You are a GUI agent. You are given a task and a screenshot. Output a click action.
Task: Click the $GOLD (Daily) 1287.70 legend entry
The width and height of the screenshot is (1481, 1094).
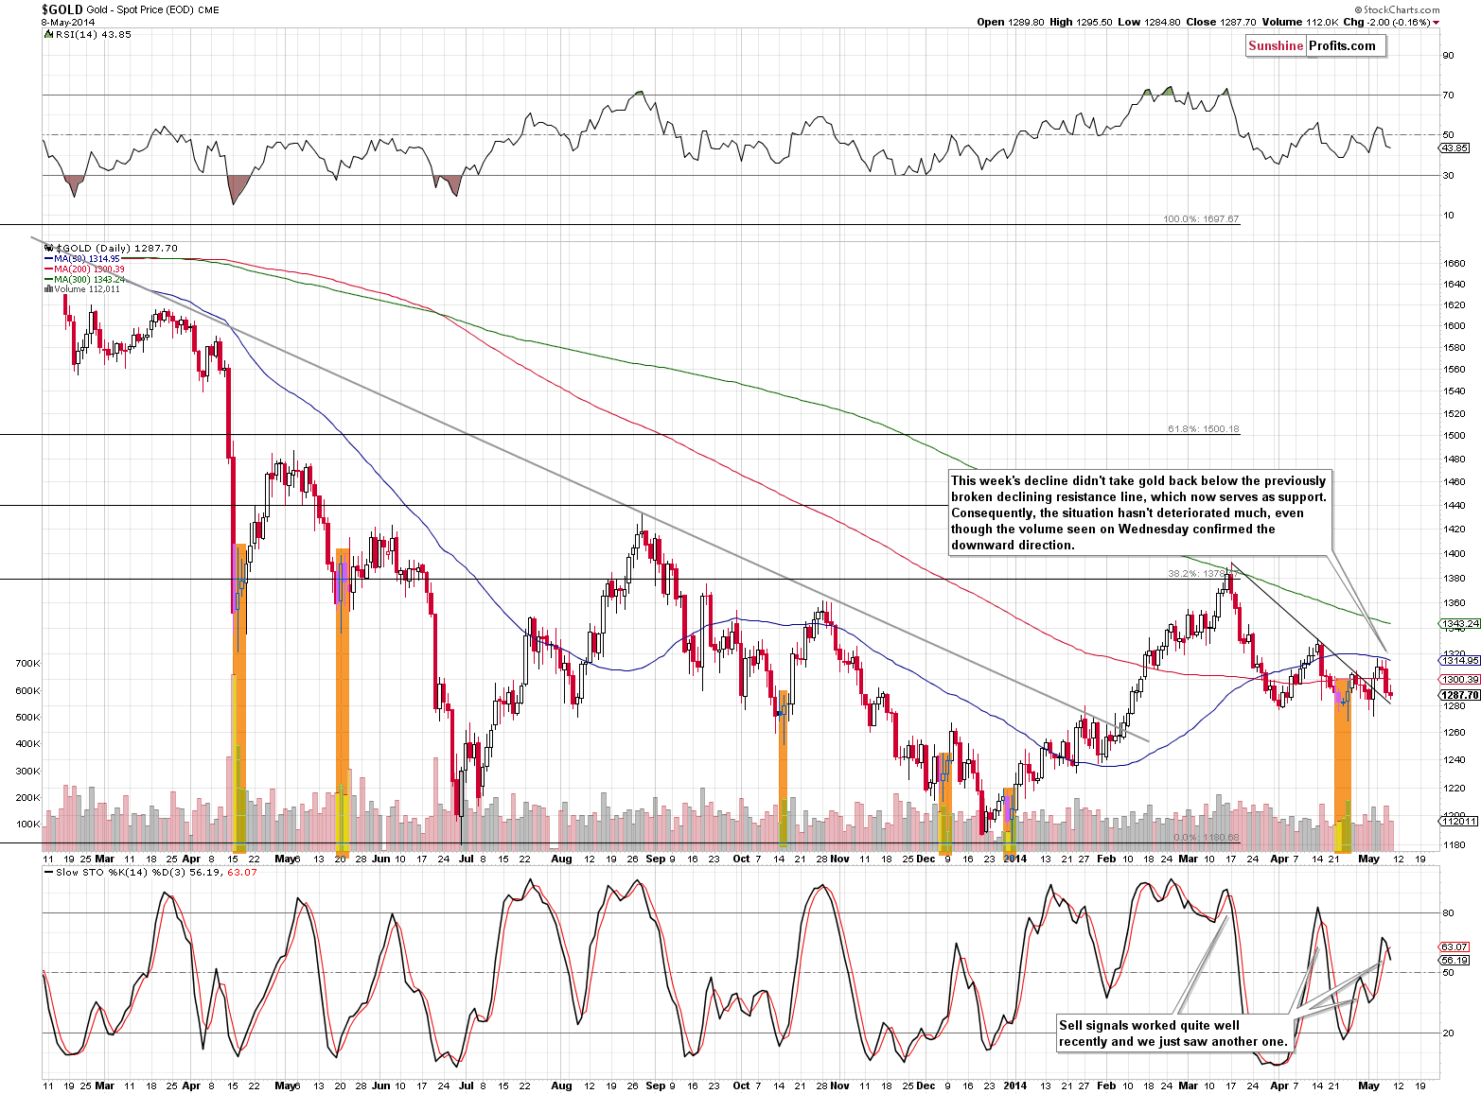(117, 248)
